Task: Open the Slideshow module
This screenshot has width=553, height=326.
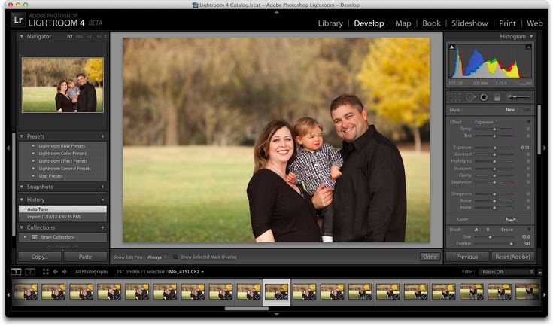Action: click(469, 23)
